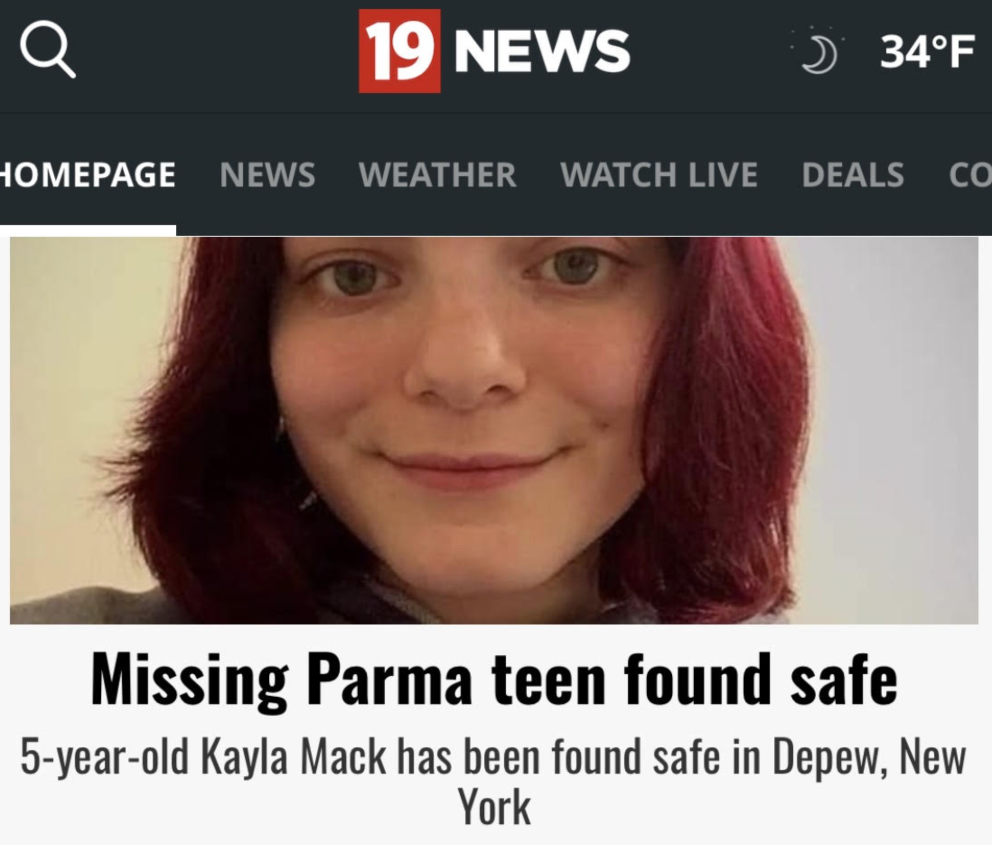Open the red-haired teen's article photo
Screen dimensions: 992x845
pos(494,431)
